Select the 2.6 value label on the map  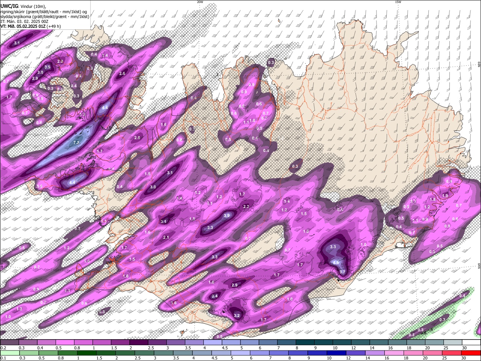pos(122,73)
